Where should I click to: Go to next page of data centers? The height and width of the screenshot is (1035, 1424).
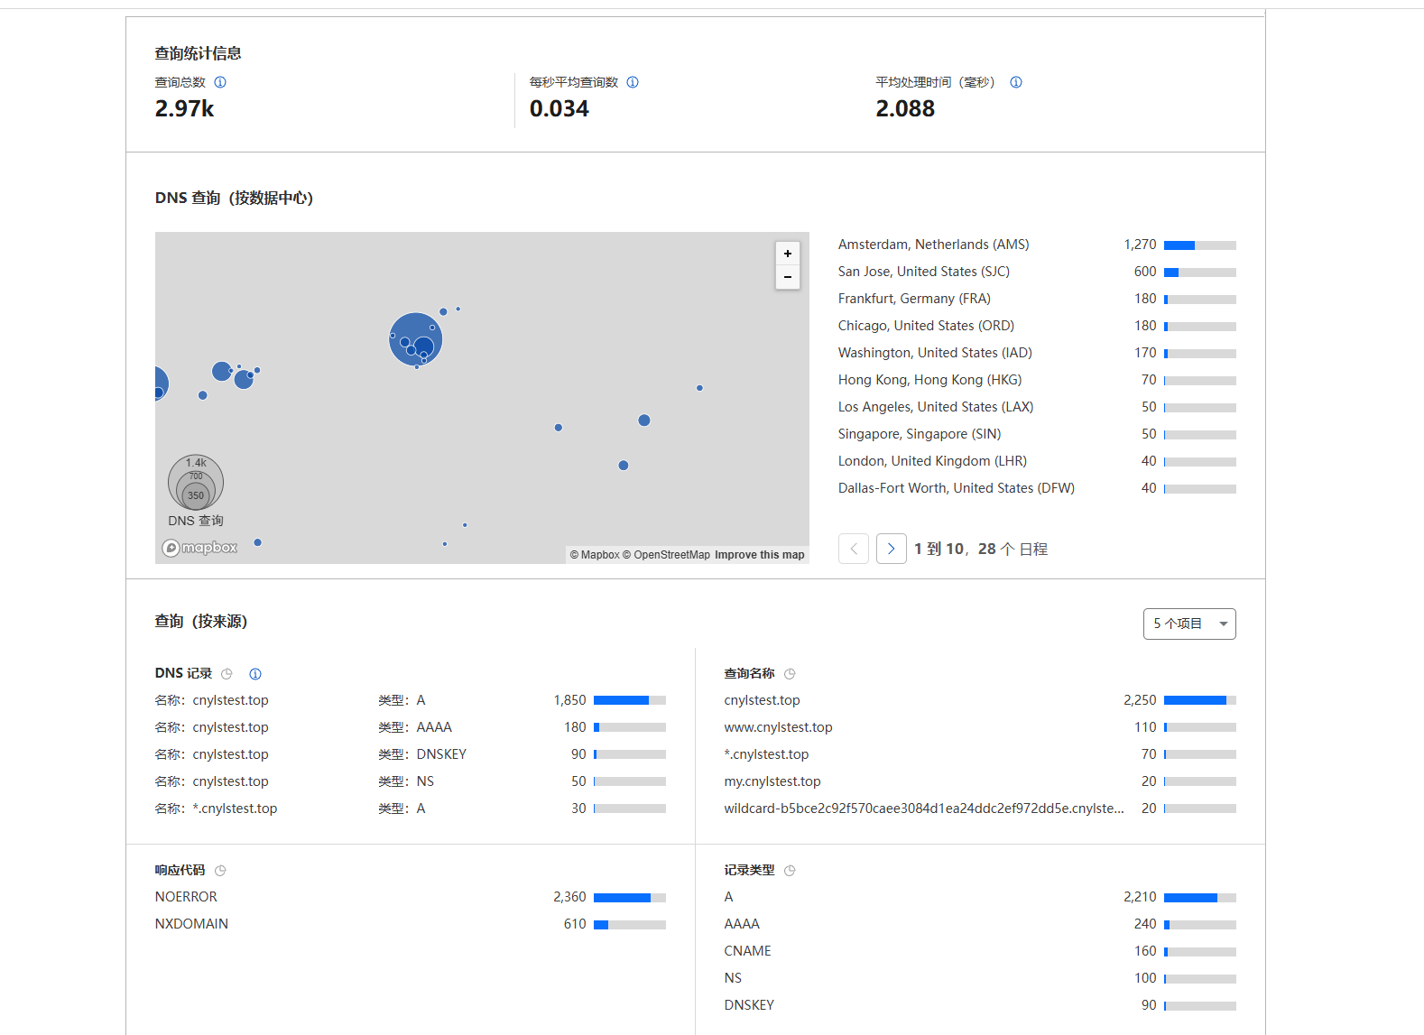pyautogui.click(x=891, y=549)
